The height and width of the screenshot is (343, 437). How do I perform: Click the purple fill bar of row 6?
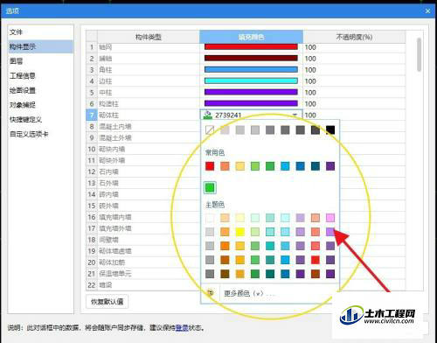(x=251, y=103)
